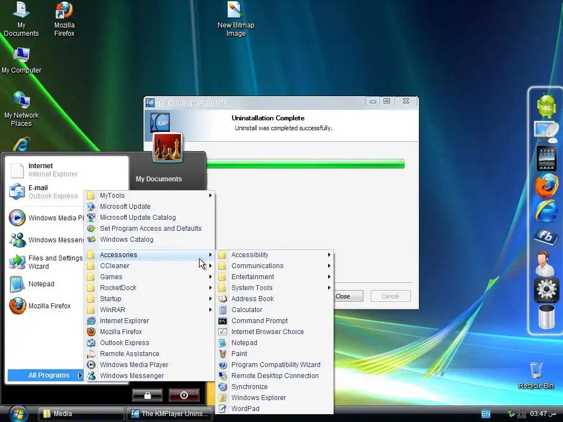Open the tablet icon in the dock
The height and width of the screenshot is (422, 563).
click(546, 158)
